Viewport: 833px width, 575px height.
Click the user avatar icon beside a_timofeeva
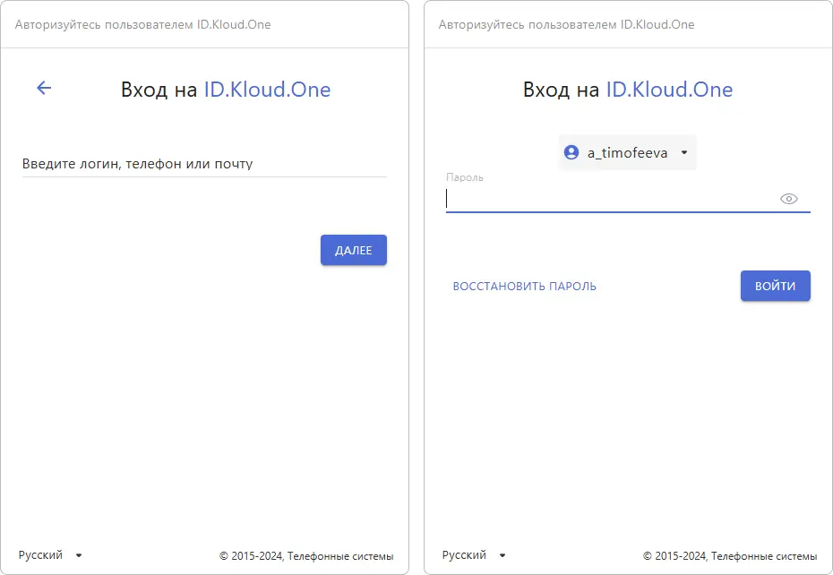[x=571, y=153]
